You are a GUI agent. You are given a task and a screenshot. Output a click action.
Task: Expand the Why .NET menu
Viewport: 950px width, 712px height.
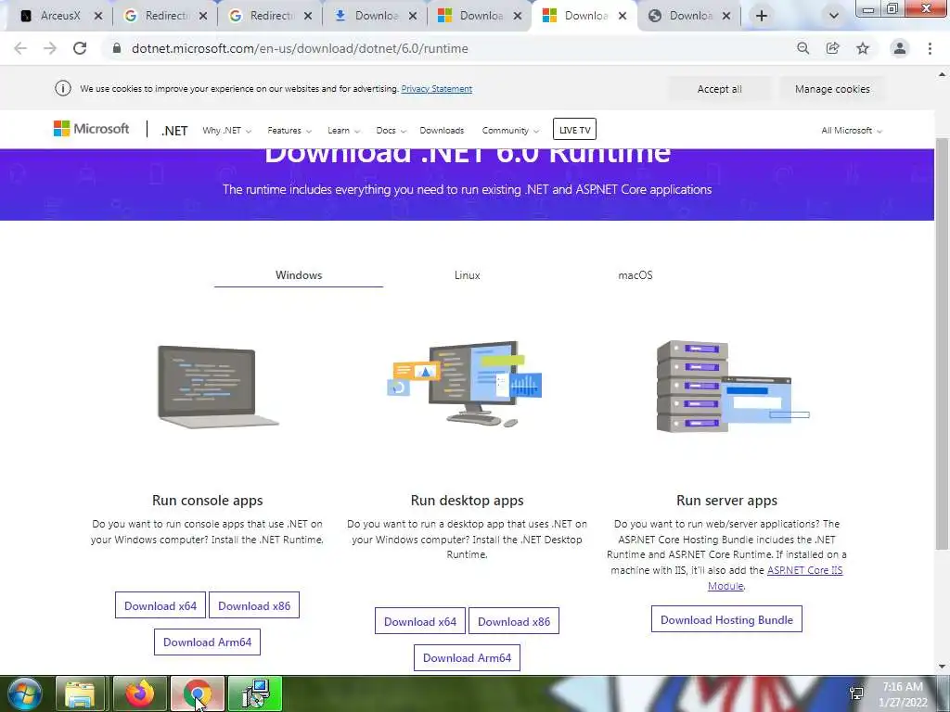tap(226, 130)
